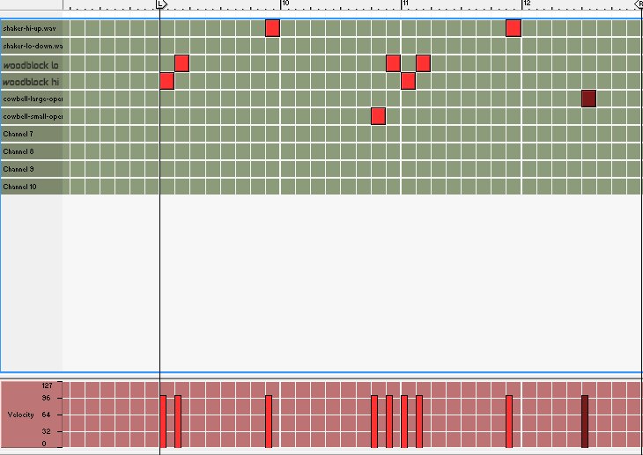The height and width of the screenshot is (455, 643).
Task: Click the woodblock lo track name
Action: pyautogui.click(x=31, y=64)
